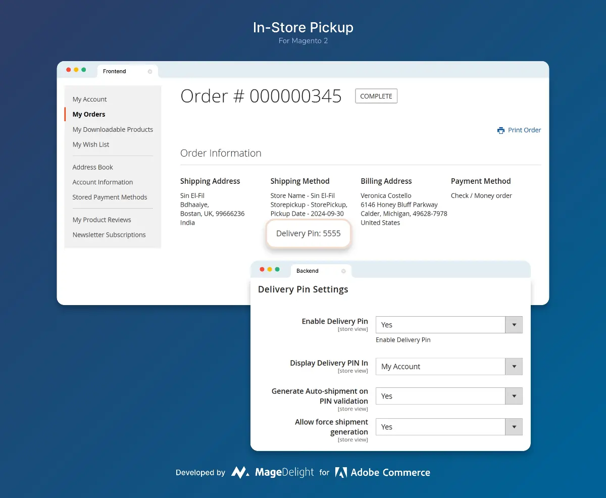Click the Check / Money order text

481,196
